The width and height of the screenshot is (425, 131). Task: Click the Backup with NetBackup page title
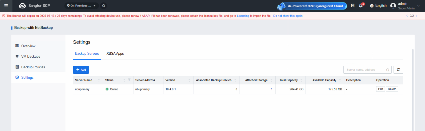coord(33,28)
